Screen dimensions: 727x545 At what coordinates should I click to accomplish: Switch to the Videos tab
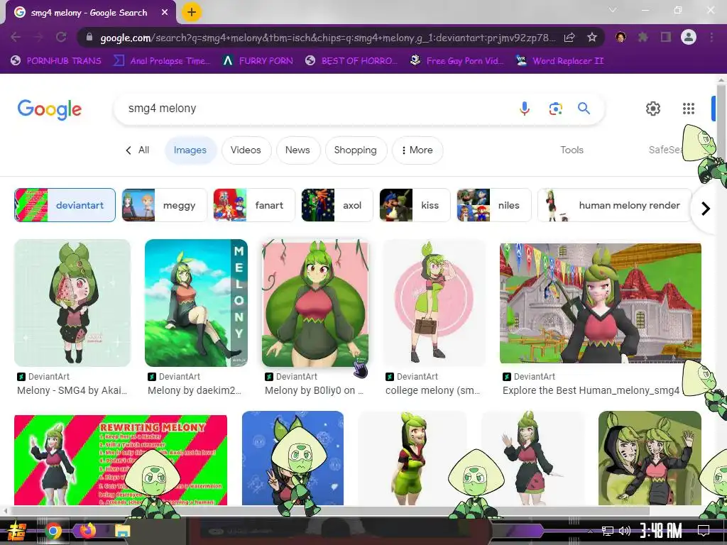coord(246,150)
